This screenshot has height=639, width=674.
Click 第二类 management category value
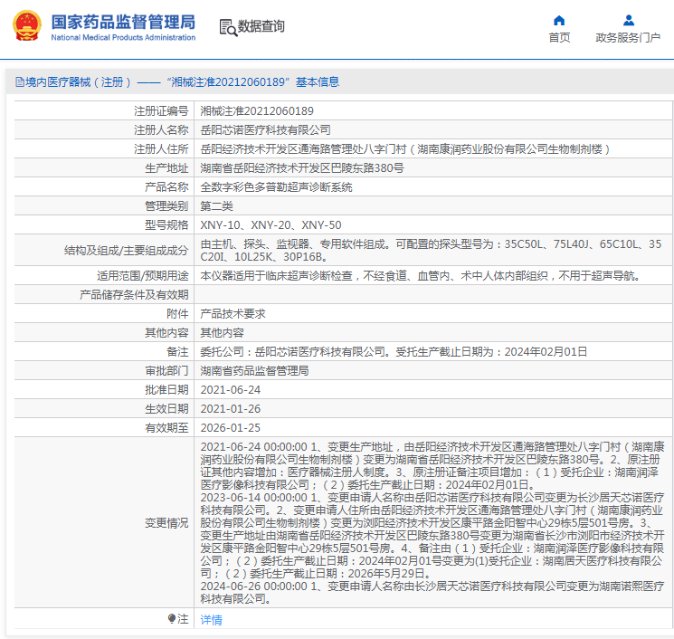pyautogui.click(x=216, y=205)
